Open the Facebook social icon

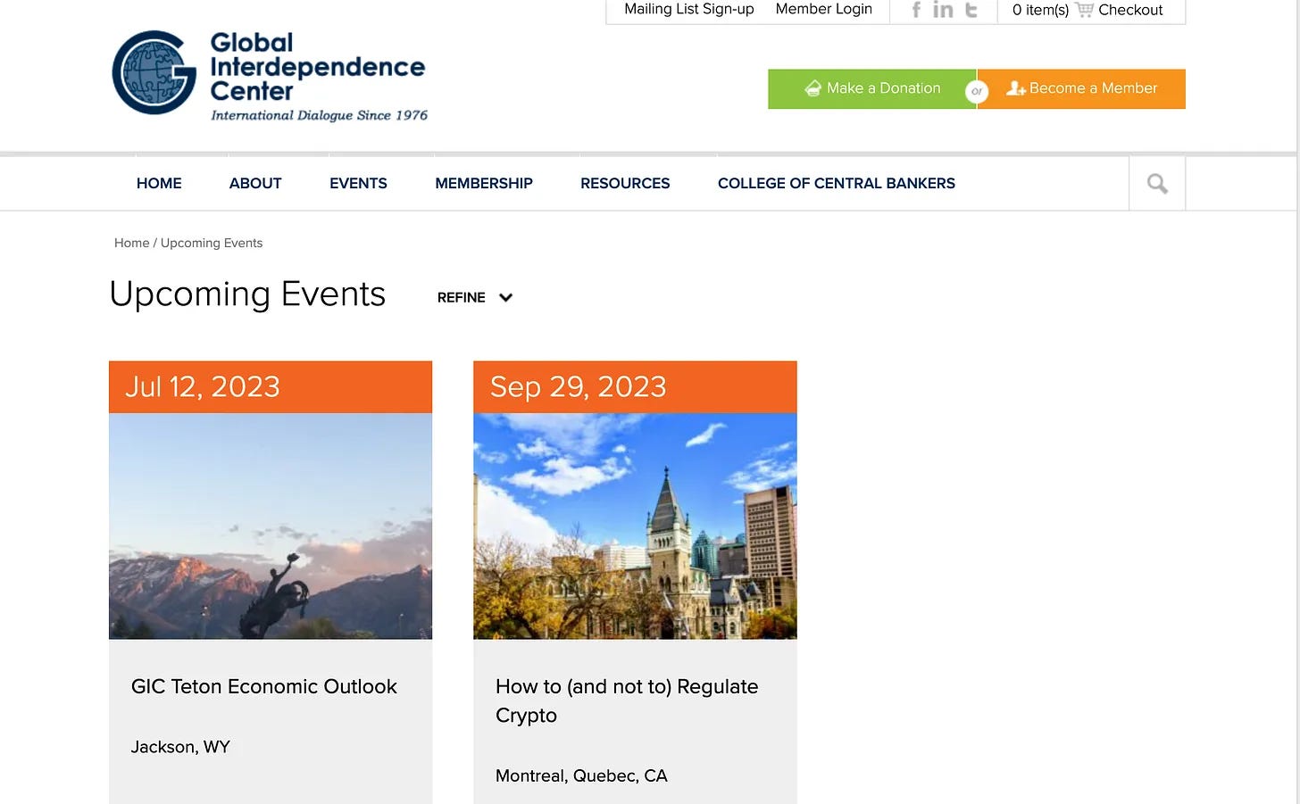pyautogui.click(x=916, y=10)
